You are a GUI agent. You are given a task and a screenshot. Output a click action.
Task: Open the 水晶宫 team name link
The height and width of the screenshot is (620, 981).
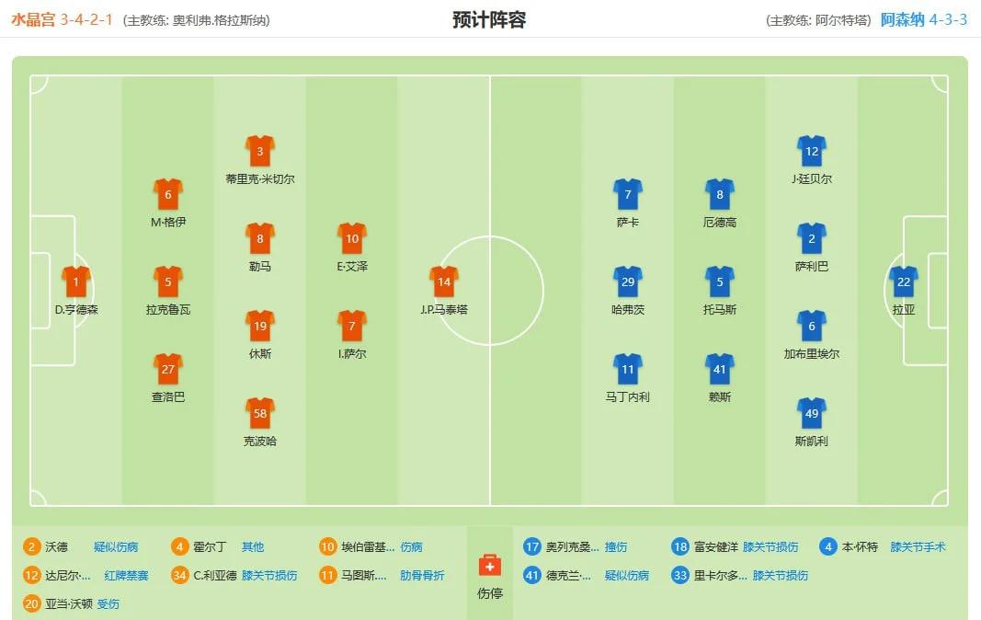pyautogui.click(x=33, y=20)
